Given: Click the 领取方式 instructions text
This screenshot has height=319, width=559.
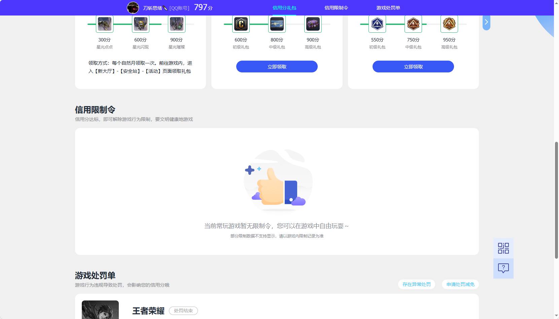Looking at the screenshot, I should coord(140,67).
